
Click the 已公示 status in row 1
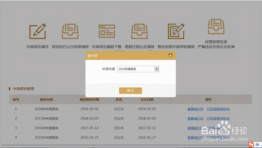119,109
